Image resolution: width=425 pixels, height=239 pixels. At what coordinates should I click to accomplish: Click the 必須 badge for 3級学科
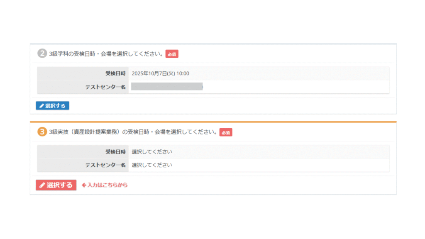point(172,54)
